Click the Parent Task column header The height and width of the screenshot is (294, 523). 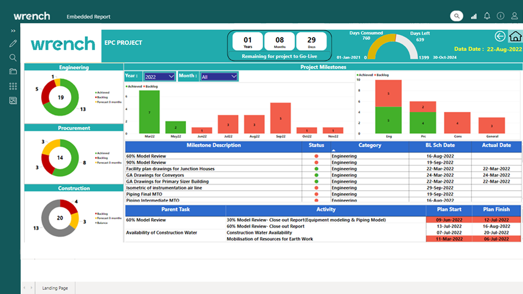click(x=175, y=210)
